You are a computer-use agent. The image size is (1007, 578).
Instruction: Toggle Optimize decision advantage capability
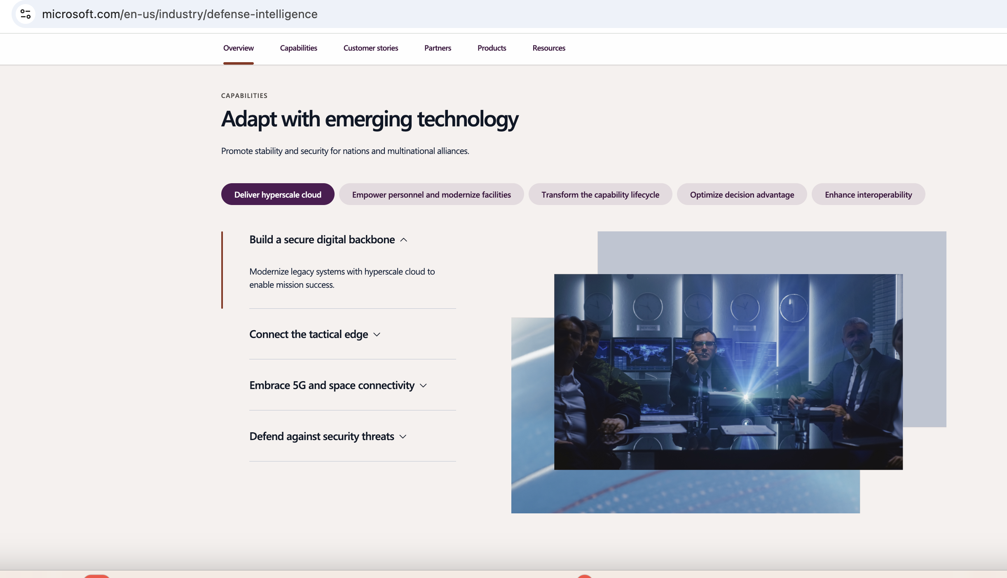pyautogui.click(x=742, y=194)
